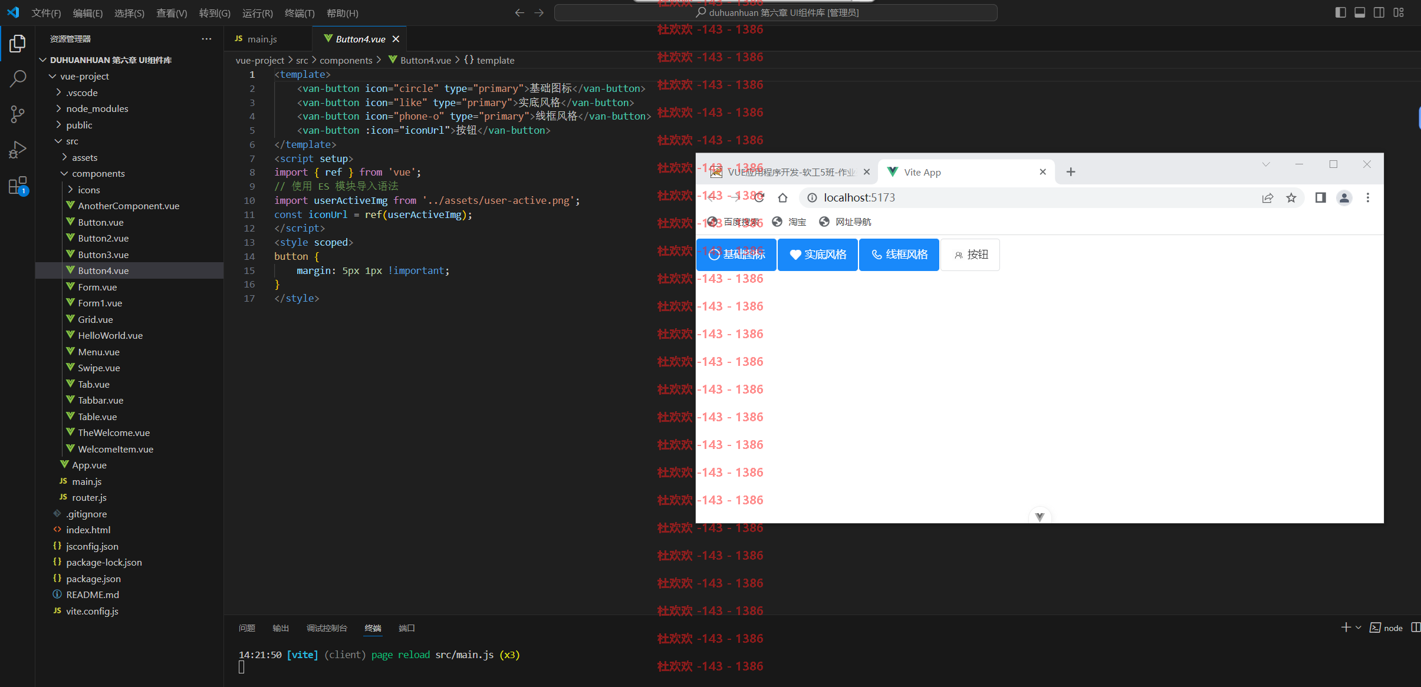Open the Search view in activity bar
The height and width of the screenshot is (687, 1421).
click(x=18, y=78)
